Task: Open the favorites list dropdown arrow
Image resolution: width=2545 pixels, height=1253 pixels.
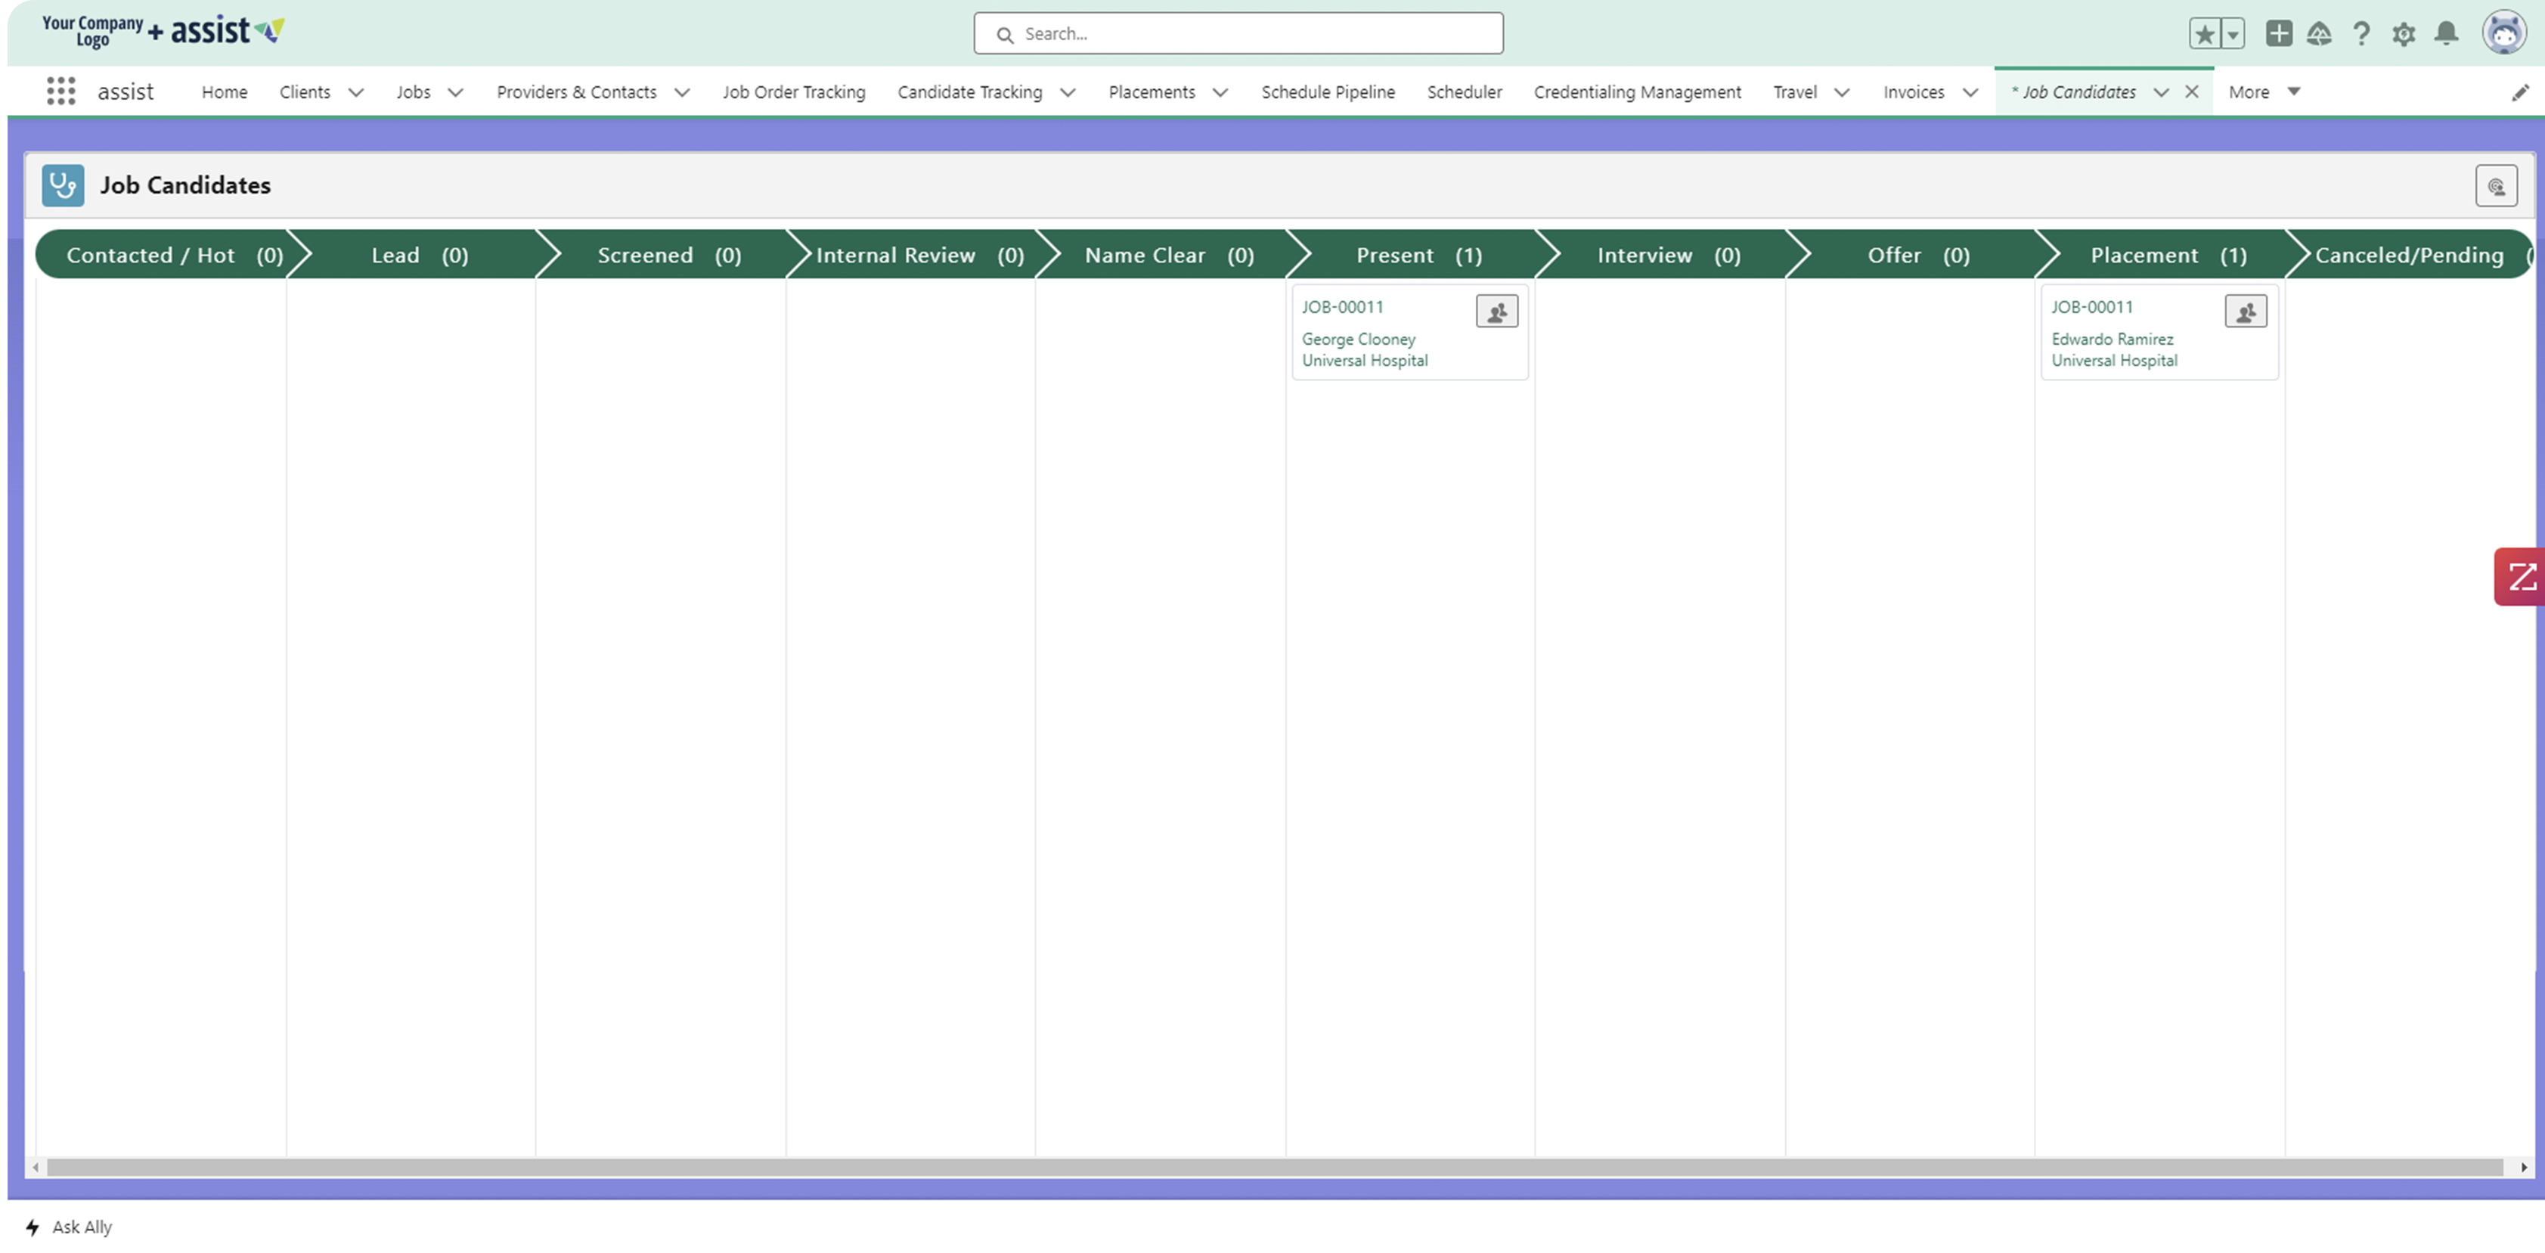Action: pyautogui.click(x=2232, y=33)
